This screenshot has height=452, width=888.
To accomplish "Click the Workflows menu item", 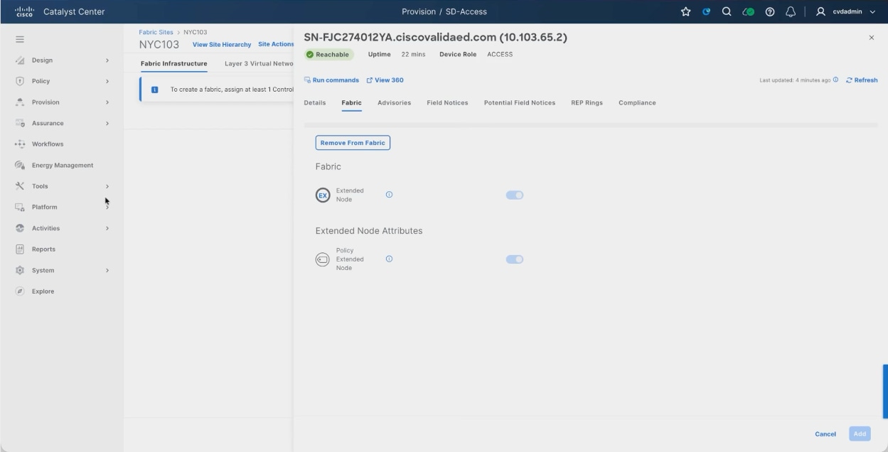I will point(48,144).
